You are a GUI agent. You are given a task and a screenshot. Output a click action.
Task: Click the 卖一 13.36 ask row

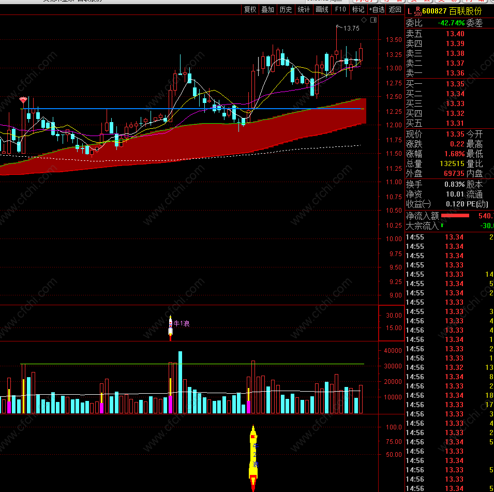pos(450,73)
